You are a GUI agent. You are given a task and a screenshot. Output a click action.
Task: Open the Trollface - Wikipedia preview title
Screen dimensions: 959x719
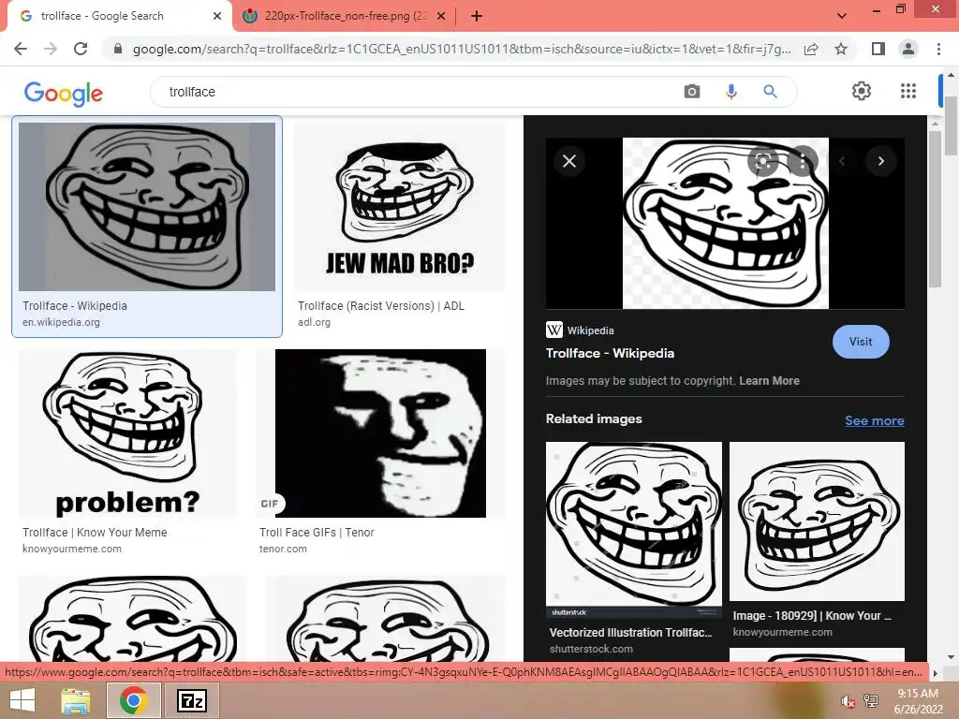pos(610,353)
